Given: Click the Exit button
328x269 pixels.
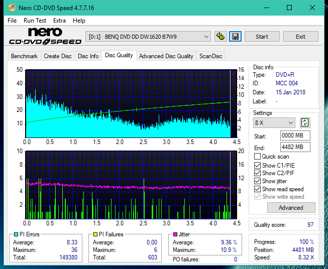Looking at the screenshot, I should coord(300,37).
